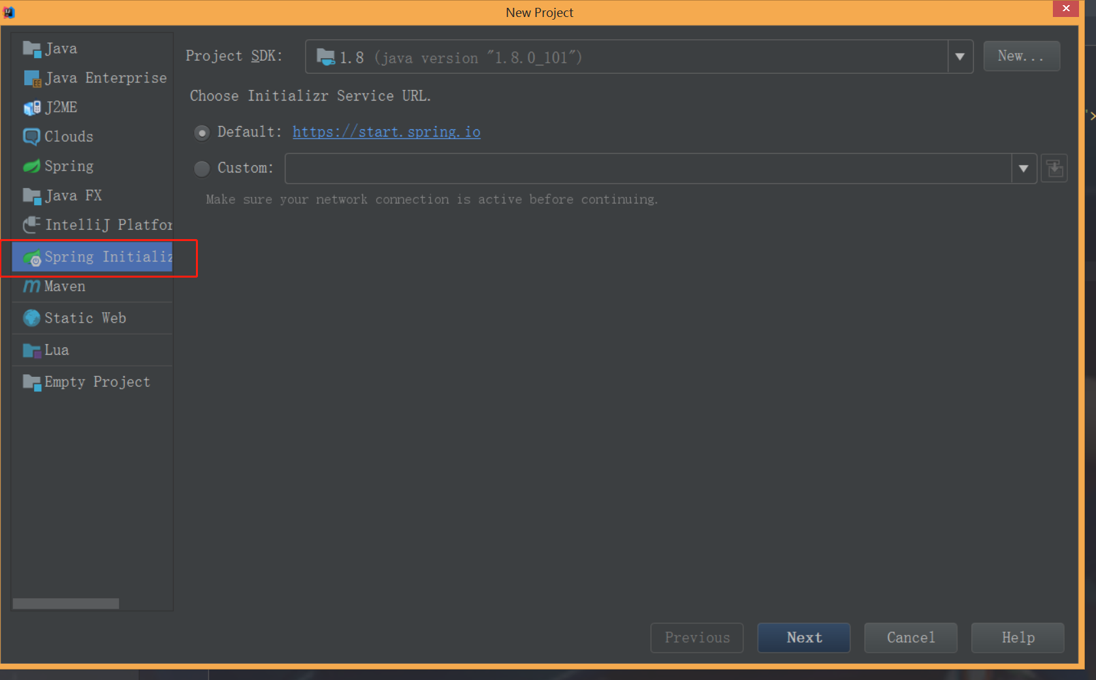Click the SDK folder icon beside 1.8
The image size is (1096, 680).
326,57
